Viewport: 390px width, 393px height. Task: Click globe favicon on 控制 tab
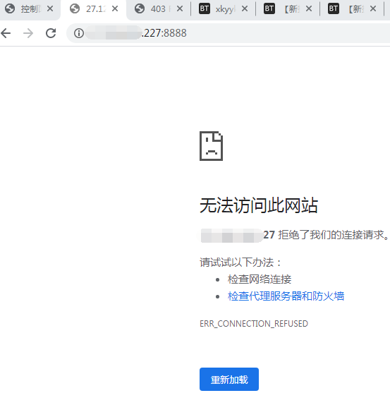point(10,8)
